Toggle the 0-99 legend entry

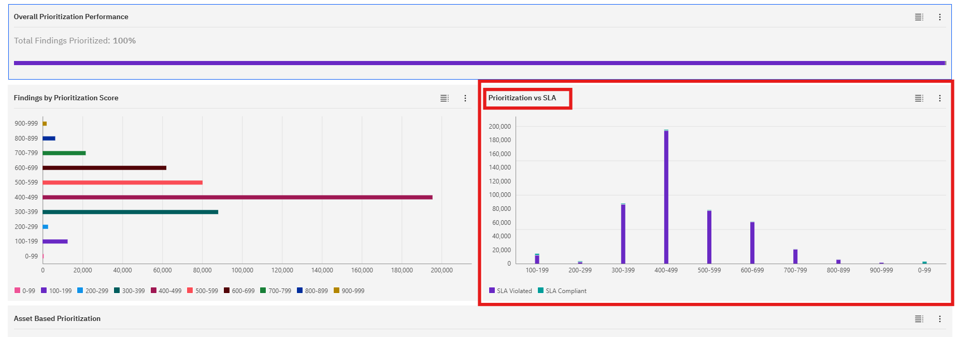pos(25,291)
